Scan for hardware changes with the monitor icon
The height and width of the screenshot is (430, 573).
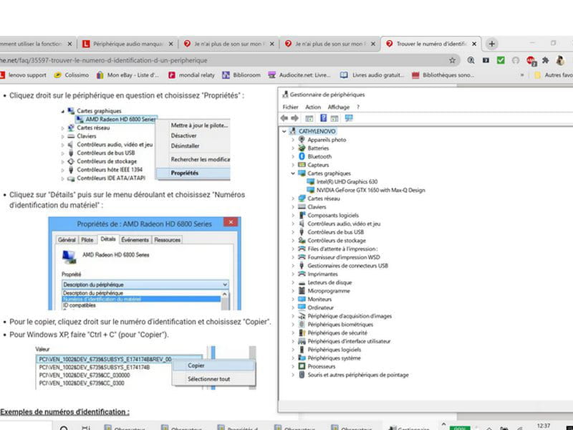pos(349,118)
